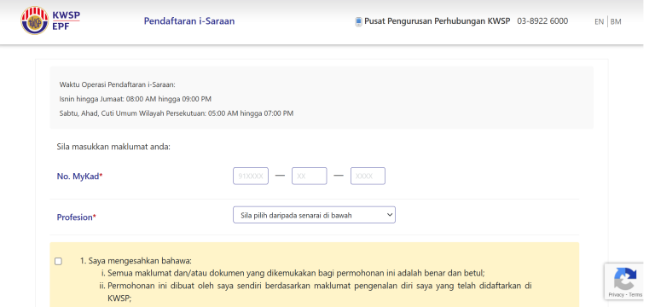Click the No. MyKad label
This screenshot has width=655, height=307.
coord(79,177)
